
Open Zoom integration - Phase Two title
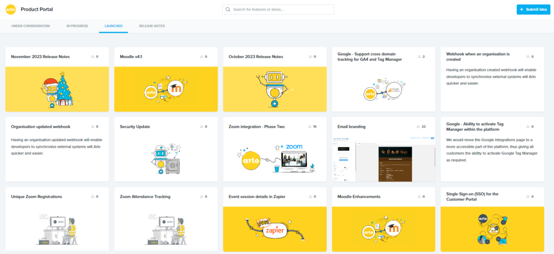pyautogui.click(x=256, y=126)
